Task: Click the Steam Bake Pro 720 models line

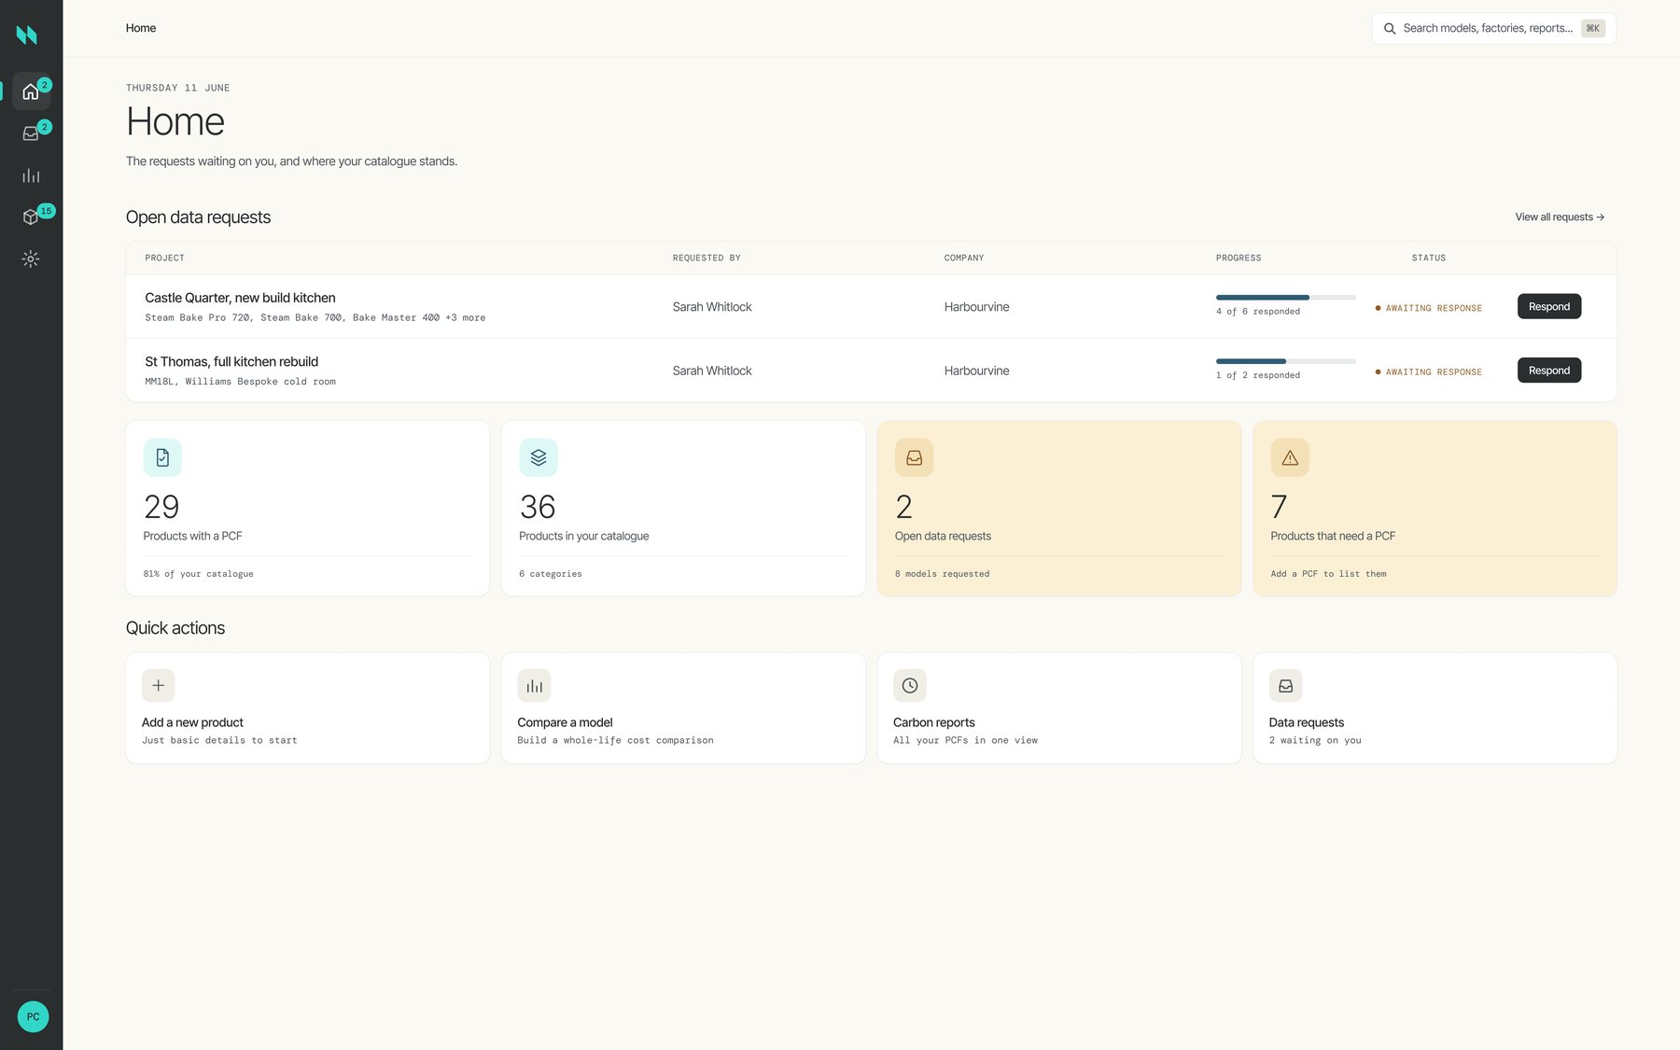Action: 315,317
